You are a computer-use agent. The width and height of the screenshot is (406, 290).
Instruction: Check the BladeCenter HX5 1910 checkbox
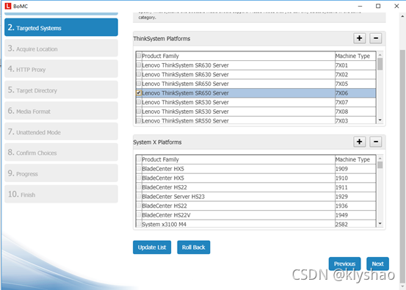point(139,178)
